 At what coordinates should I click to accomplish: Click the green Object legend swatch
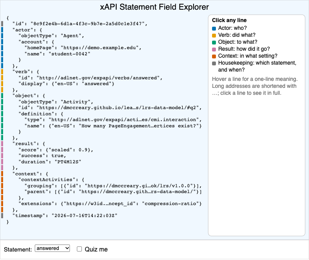click(214, 42)
